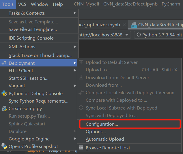Click Download from... entry

coord(129,85)
